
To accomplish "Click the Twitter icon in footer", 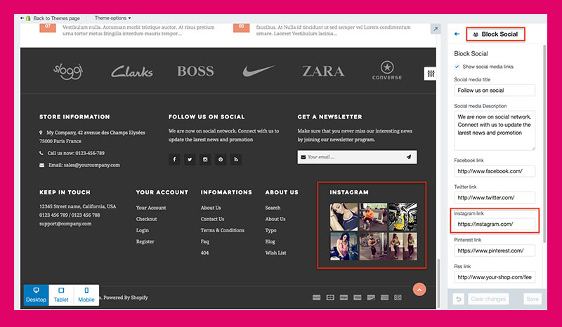I will 190,159.
